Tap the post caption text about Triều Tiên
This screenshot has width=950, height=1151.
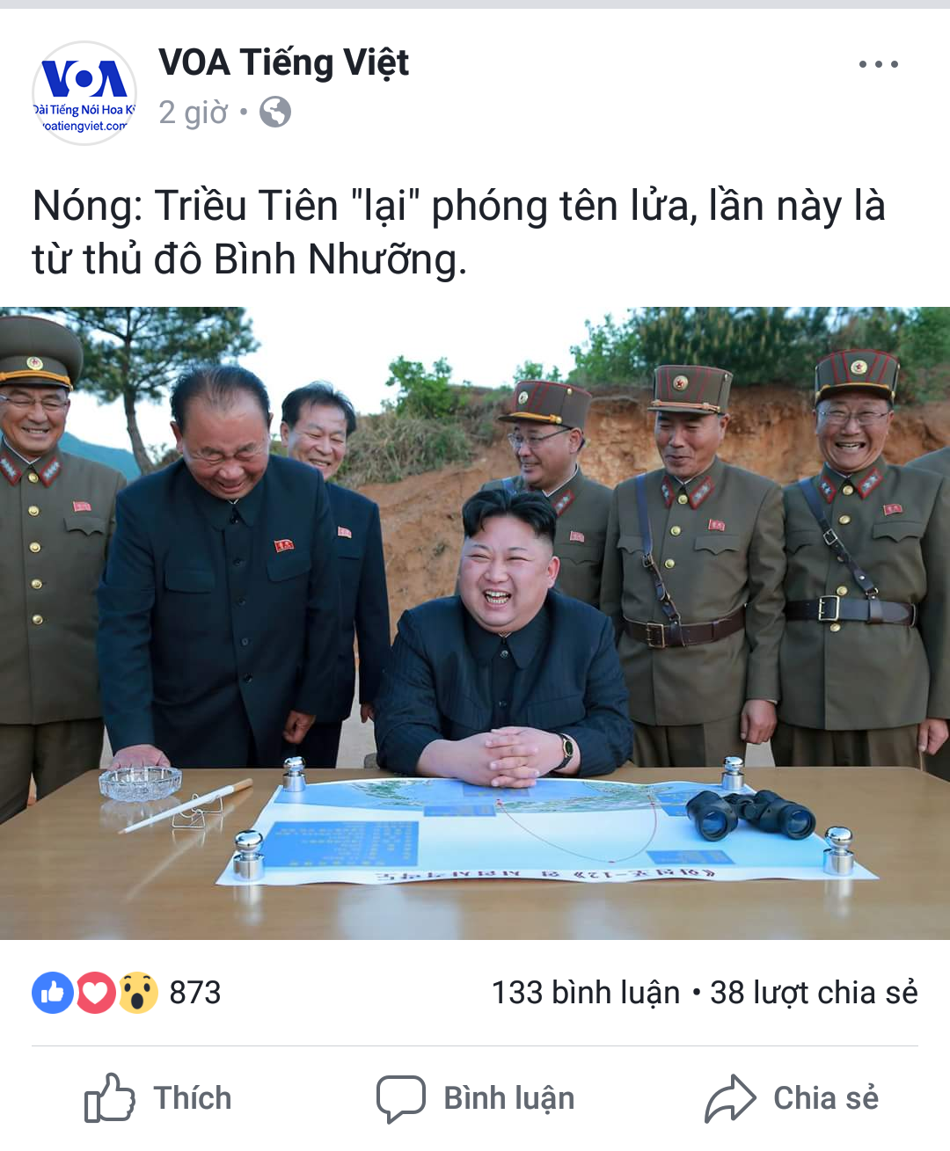point(458,232)
